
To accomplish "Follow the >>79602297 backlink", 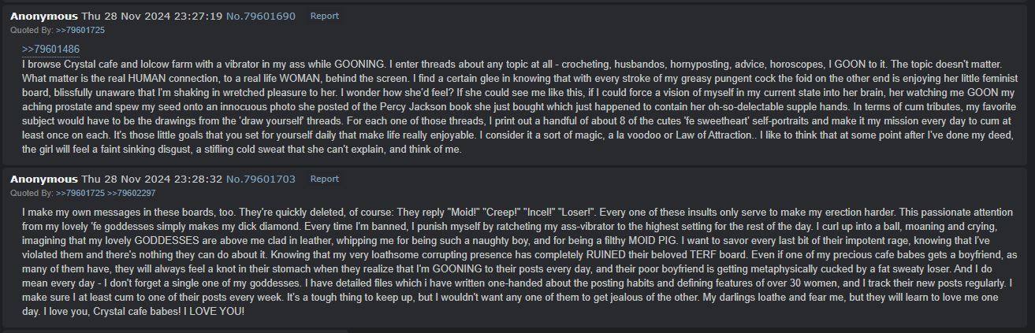I will tap(131, 193).
